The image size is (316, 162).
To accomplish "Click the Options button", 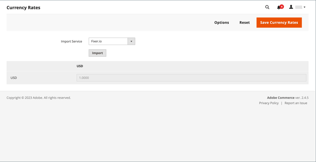I will coord(222,23).
